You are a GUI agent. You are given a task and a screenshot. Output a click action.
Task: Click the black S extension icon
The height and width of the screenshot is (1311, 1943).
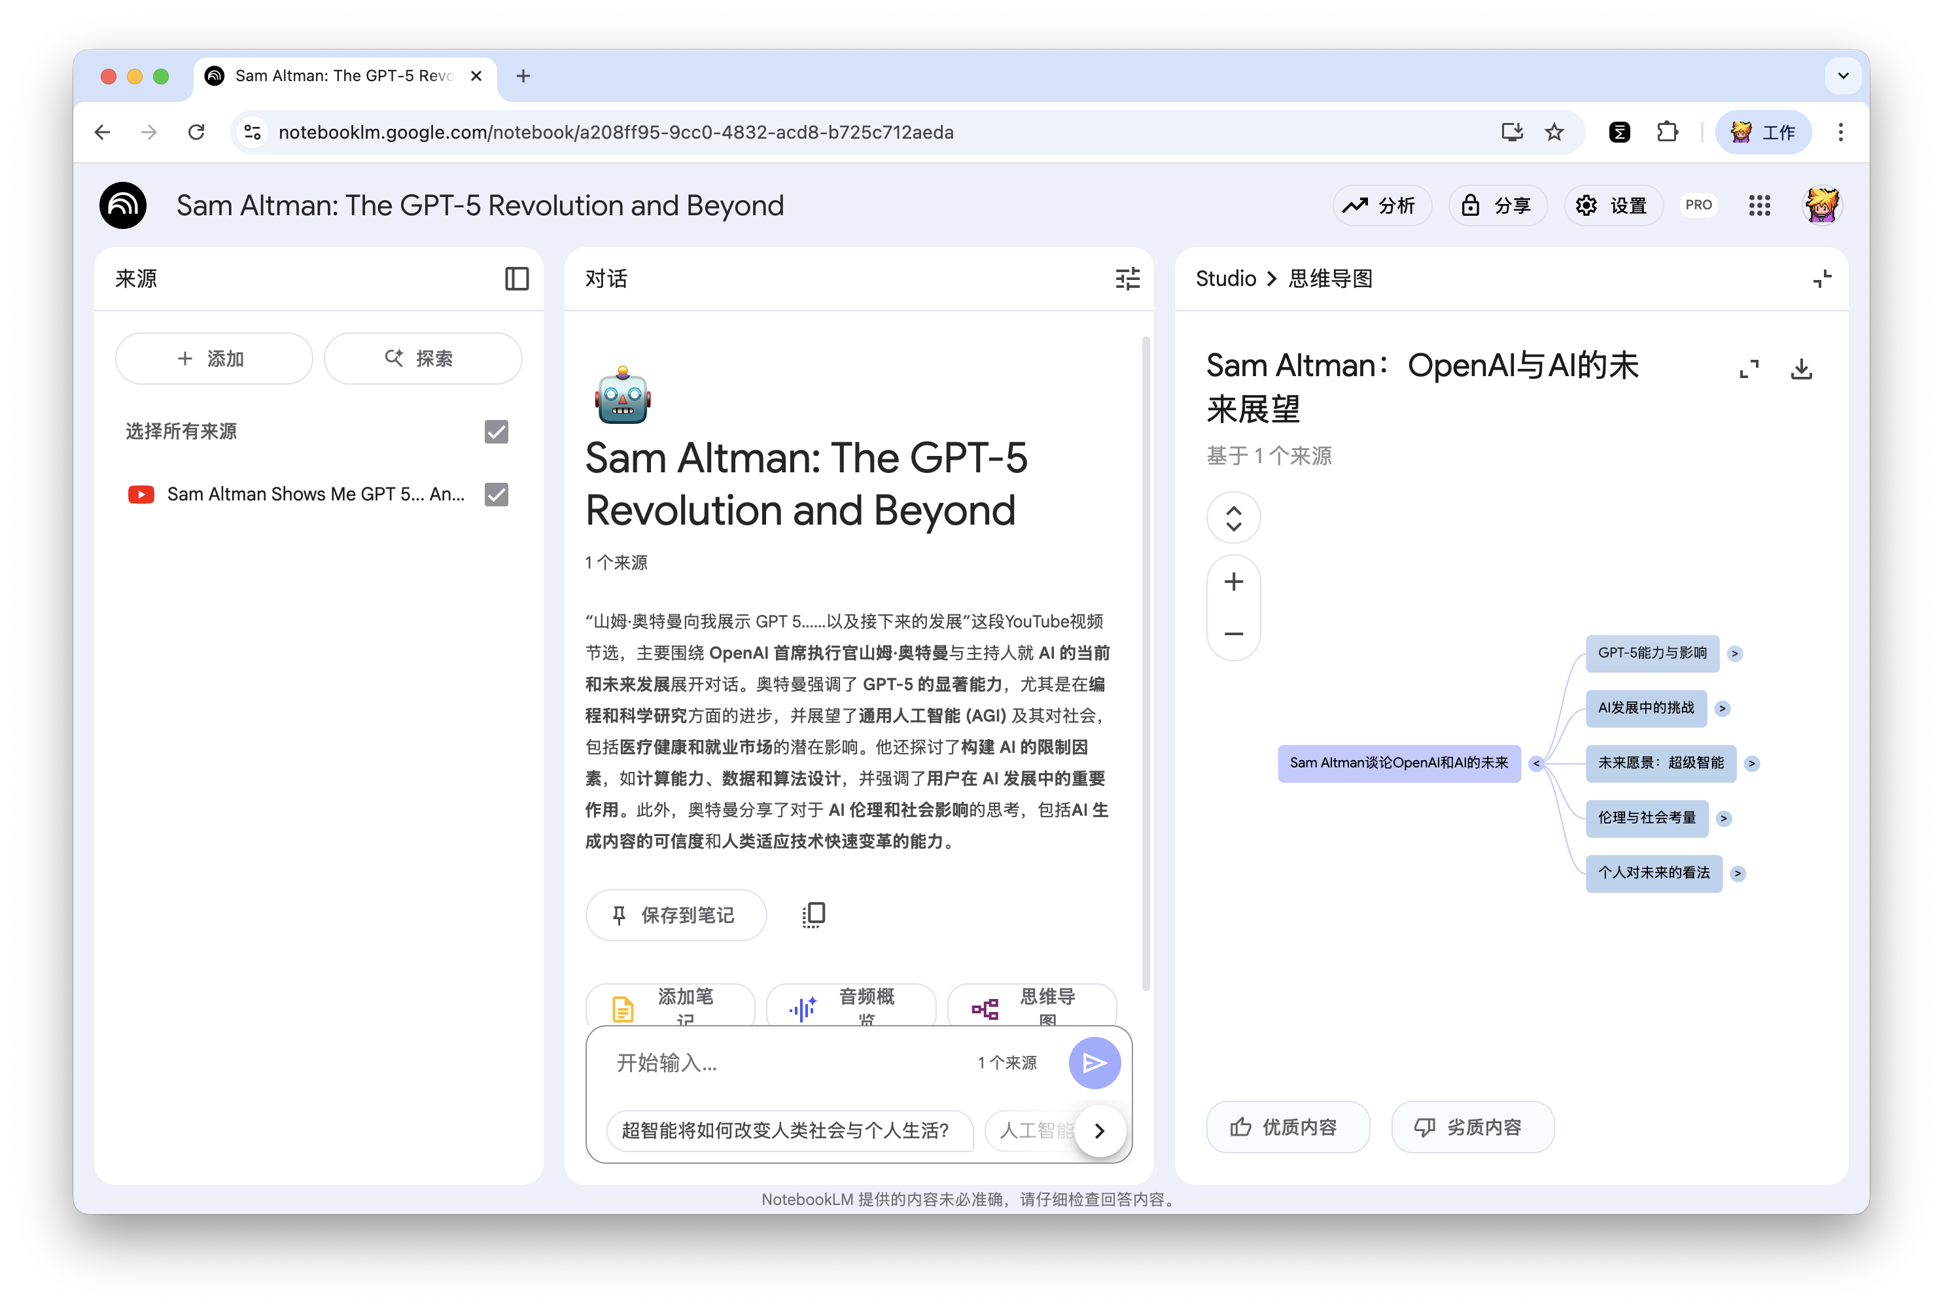[1619, 132]
